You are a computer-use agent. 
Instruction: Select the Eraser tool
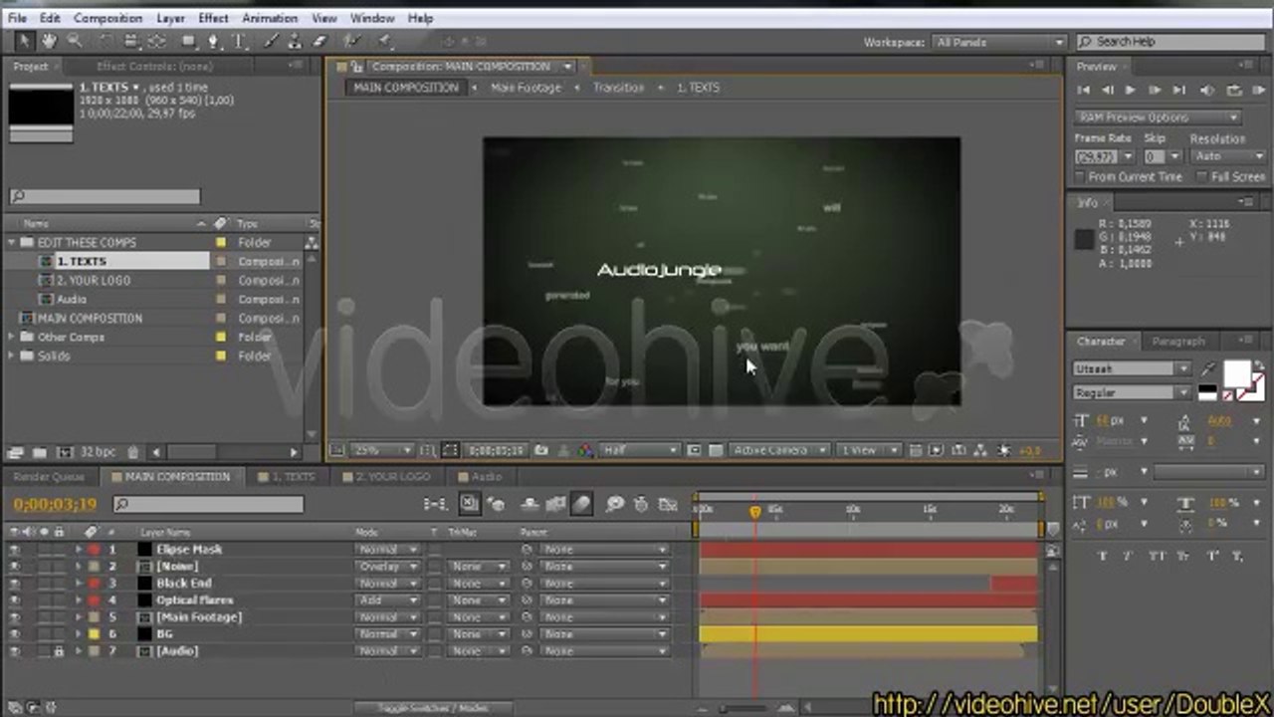pyautogui.click(x=319, y=41)
